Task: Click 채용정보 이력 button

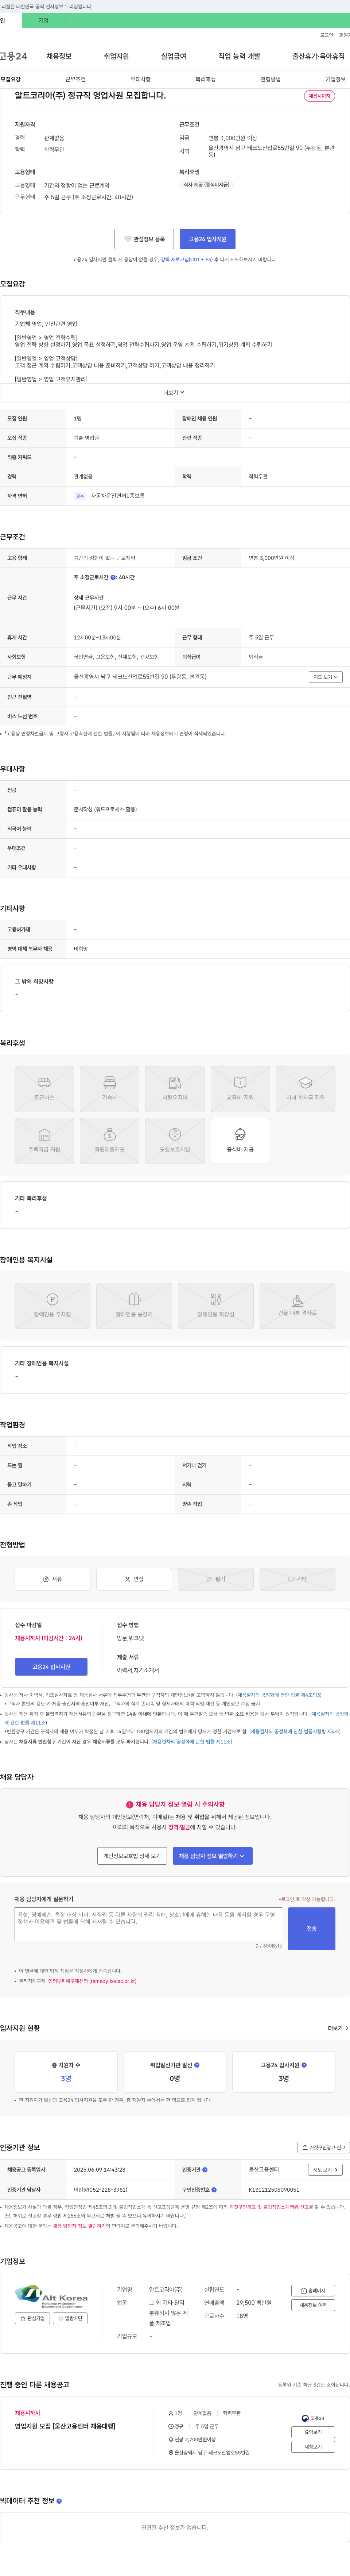Action: pyautogui.click(x=313, y=2305)
